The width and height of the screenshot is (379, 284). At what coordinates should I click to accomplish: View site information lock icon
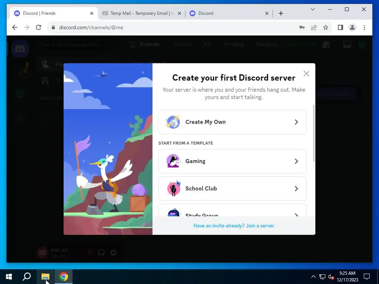point(53,27)
